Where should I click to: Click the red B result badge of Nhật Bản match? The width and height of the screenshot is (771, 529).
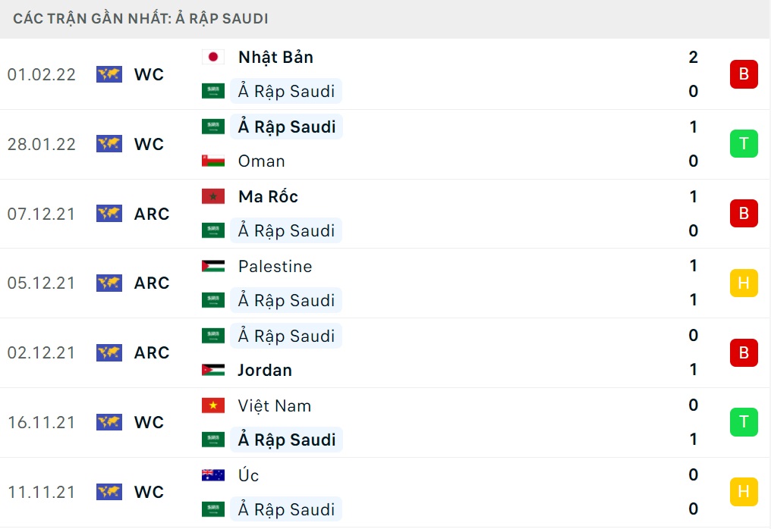point(743,74)
